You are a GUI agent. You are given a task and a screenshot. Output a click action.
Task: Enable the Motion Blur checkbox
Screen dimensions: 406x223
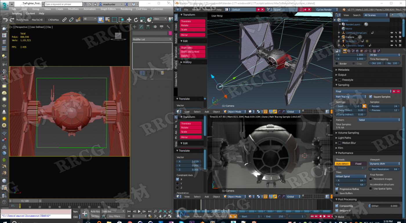point(340,143)
